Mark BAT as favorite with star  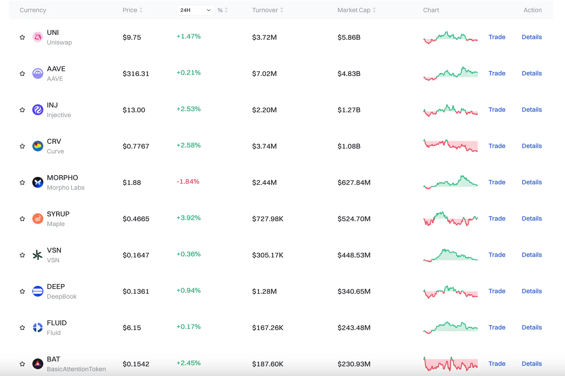(22, 364)
